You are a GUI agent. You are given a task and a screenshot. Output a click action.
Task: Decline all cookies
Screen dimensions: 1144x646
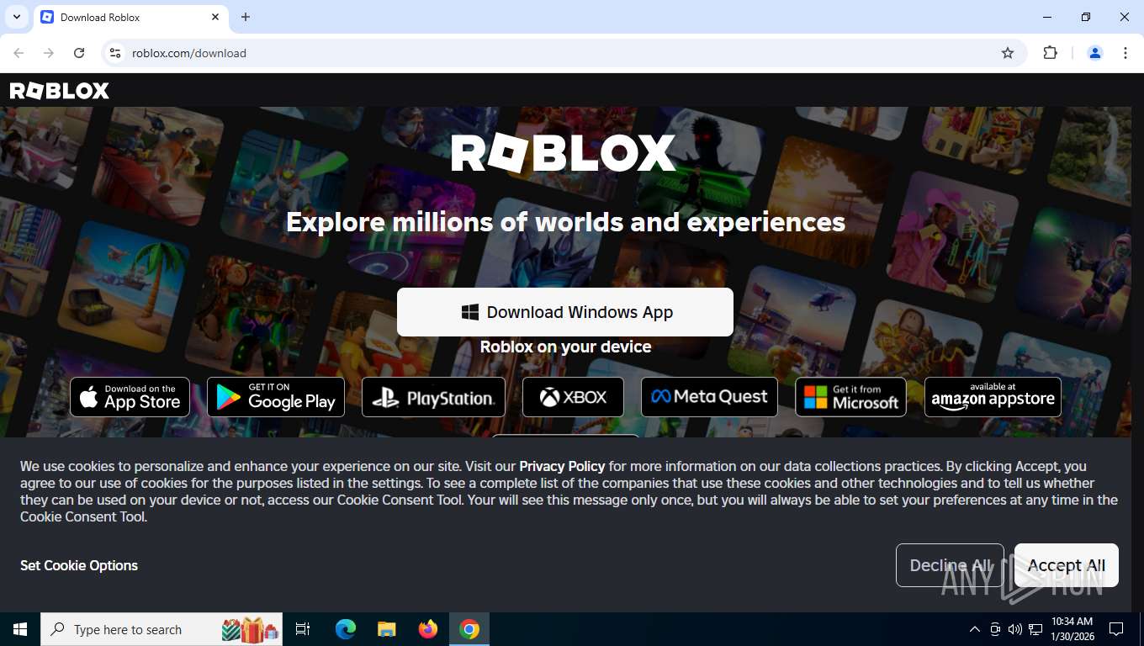click(950, 565)
